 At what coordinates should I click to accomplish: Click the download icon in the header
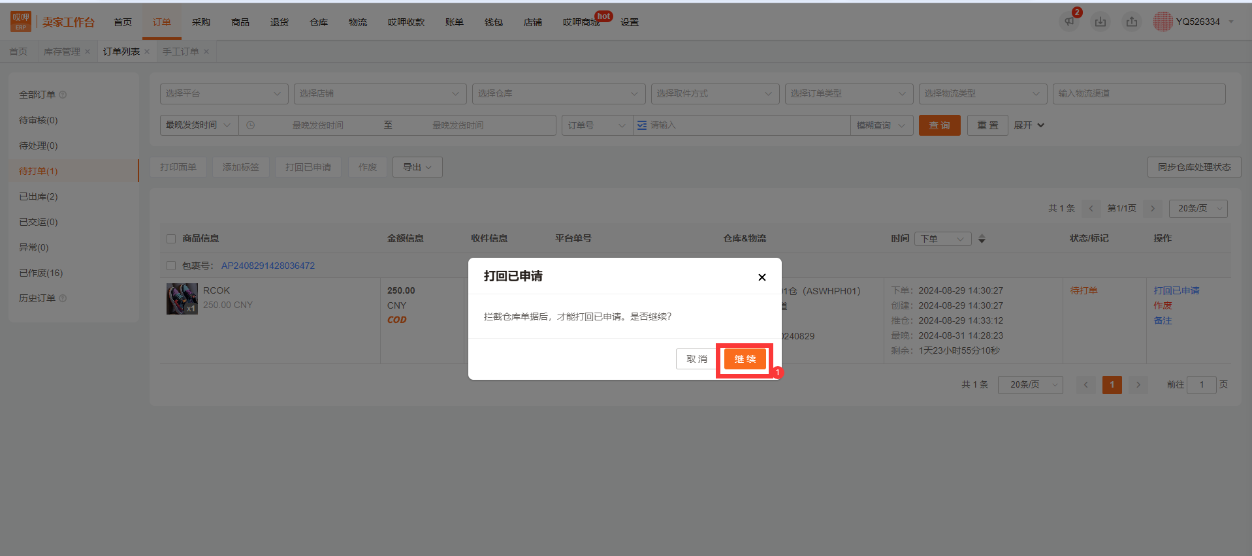point(1100,22)
